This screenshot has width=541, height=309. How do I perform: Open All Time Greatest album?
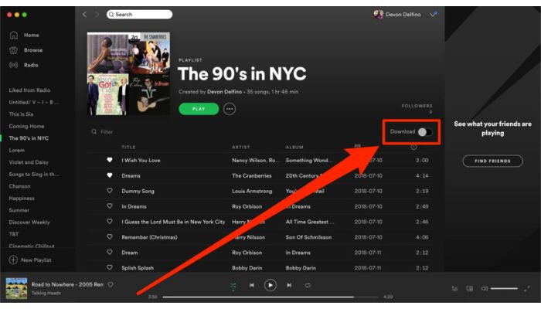pyautogui.click(x=309, y=222)
